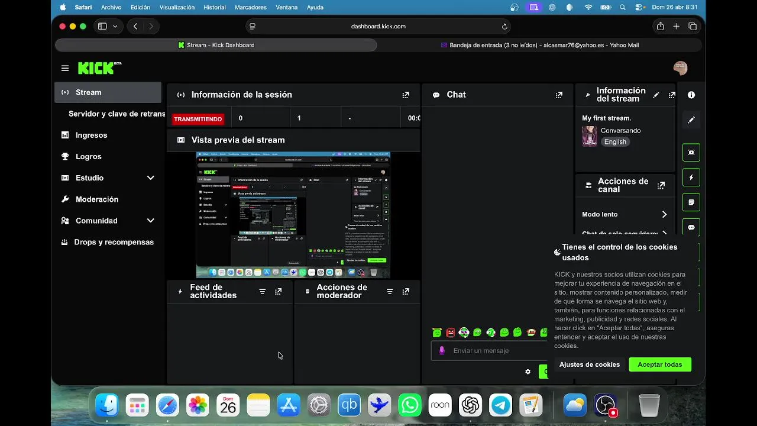Open qBittorrent from the Dock
757x426 pixels.
349,405
